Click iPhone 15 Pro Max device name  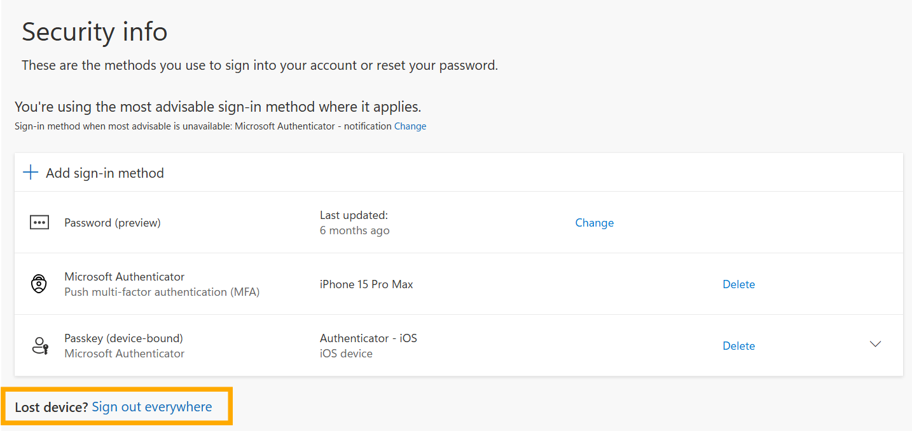point(366,284)
